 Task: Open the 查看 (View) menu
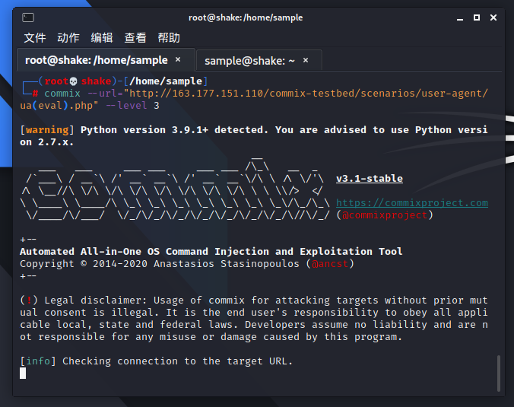point(135,38)
